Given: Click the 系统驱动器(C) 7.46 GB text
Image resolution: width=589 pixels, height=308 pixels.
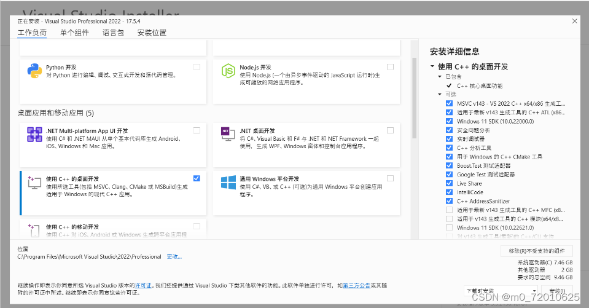Looking at the screenshot, I should pyautogui.click(x=545, y=263).
